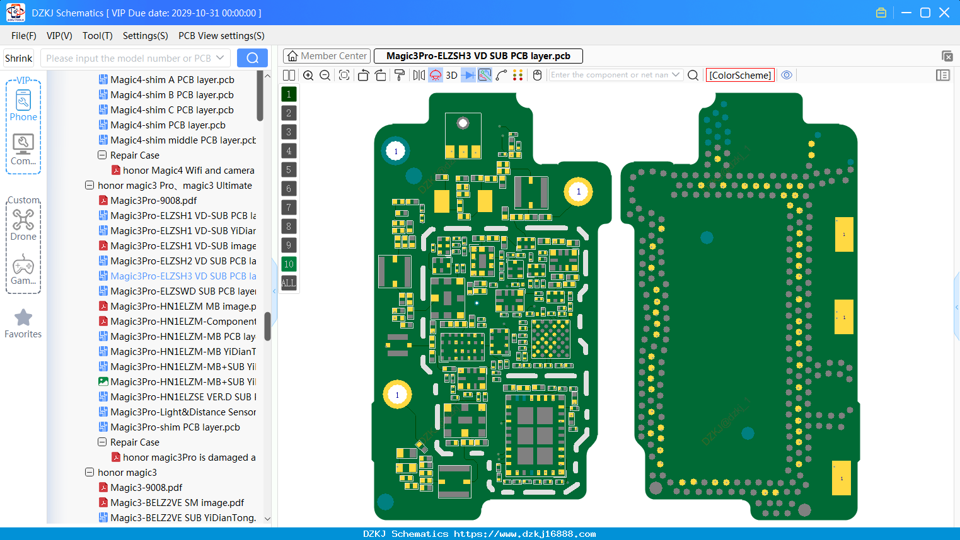Show layer 2 of the PCB
Screen dimensions: 960x540
coord(289,113)
